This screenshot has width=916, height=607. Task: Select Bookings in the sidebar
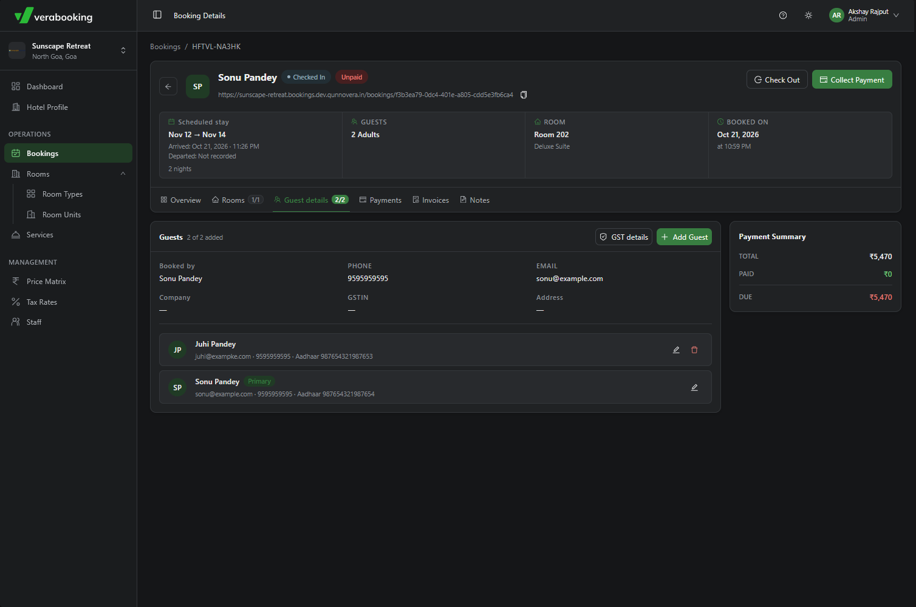tap(68, 153)
